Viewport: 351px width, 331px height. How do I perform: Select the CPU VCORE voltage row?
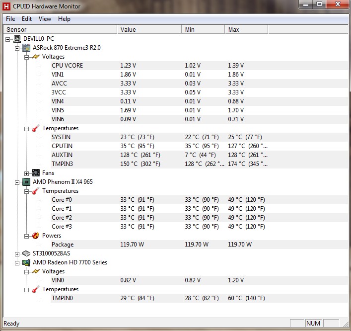click(x=68, y=66)
